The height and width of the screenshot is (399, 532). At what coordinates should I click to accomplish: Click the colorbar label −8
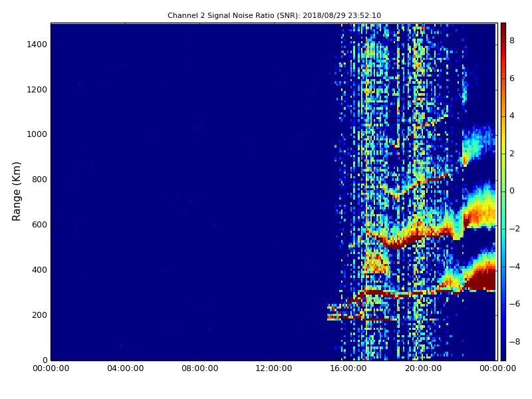pyautogui.click(x=515, y=342)
